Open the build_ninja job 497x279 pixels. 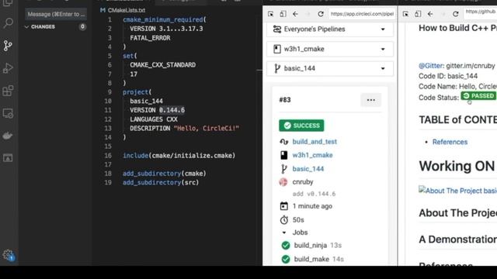coord(311,246)
